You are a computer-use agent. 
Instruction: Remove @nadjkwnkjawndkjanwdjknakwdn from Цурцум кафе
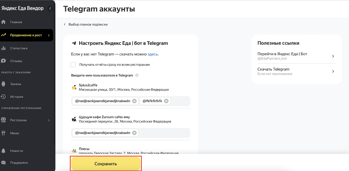(x=134, y=133)
